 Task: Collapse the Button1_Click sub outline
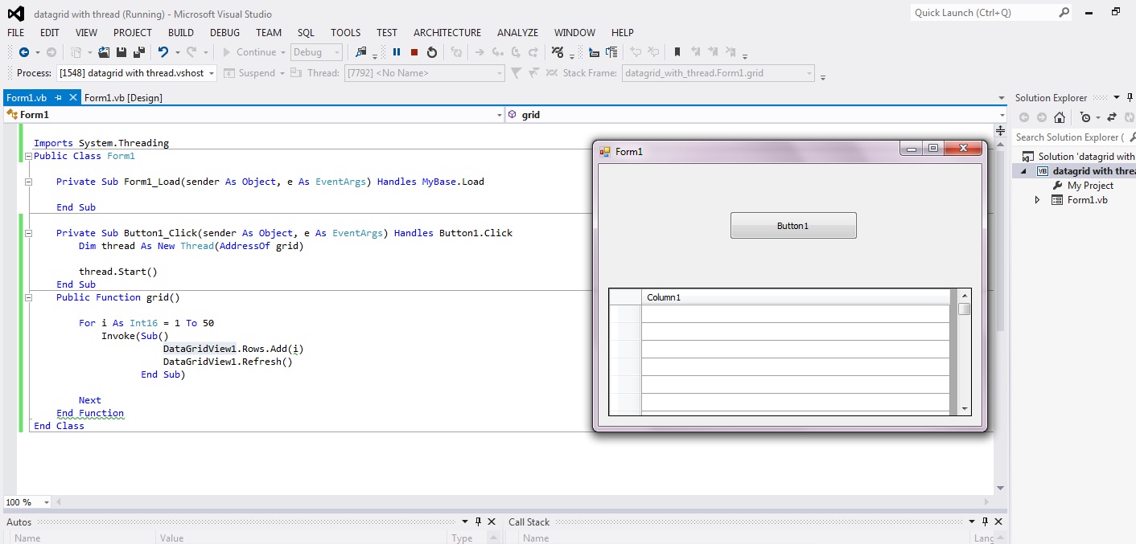coord(29,233)
